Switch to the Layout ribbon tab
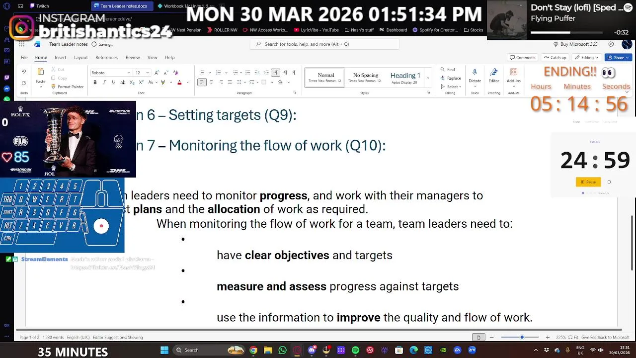 coord(81,57)
